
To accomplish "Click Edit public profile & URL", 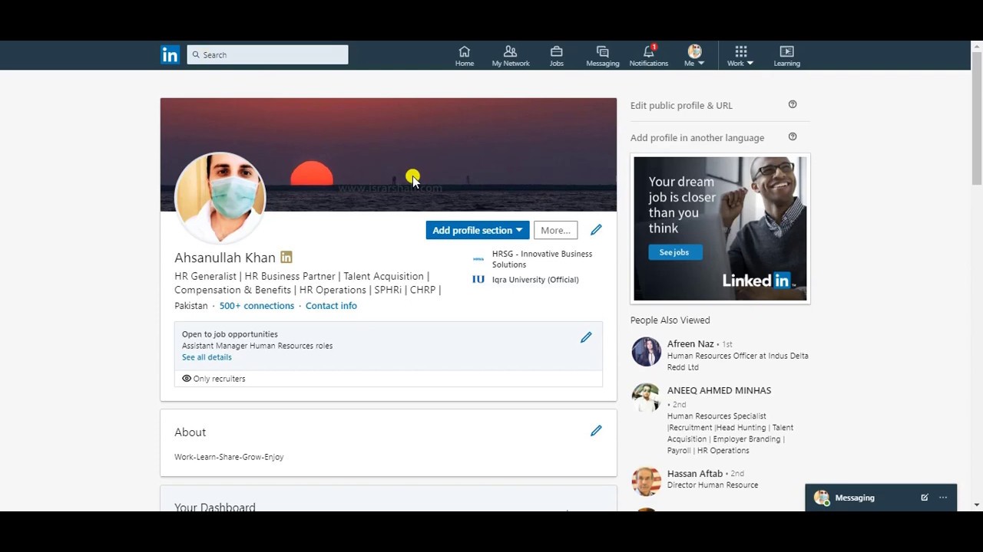I will pyautogui.click(x=681, y=106).
